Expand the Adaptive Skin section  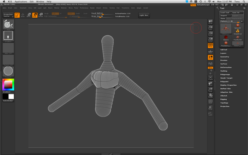(x=226, y=92)
